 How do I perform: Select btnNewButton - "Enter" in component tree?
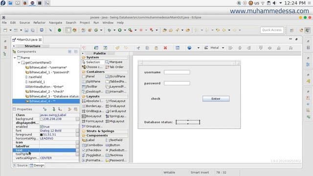(x=45, y=87)
